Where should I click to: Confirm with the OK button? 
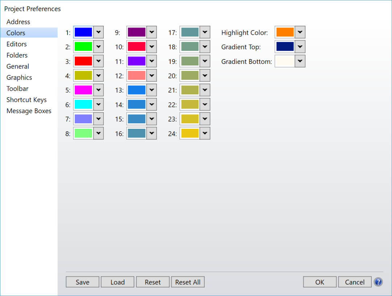pyautogui.click(x=320, y=282)
